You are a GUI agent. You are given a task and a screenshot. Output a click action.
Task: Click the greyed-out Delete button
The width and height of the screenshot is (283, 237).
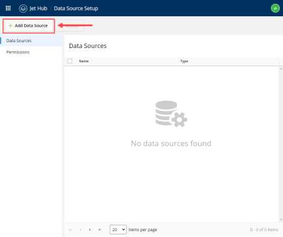[70, 26]
